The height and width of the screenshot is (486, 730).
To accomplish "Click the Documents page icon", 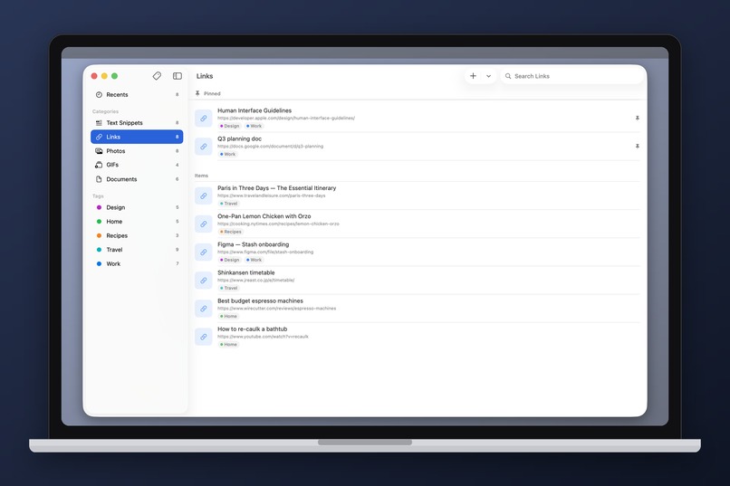I will tap(99, 179).
